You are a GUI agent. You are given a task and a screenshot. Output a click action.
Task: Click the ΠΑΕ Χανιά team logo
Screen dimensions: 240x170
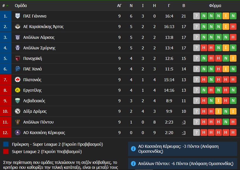point(18,69)
